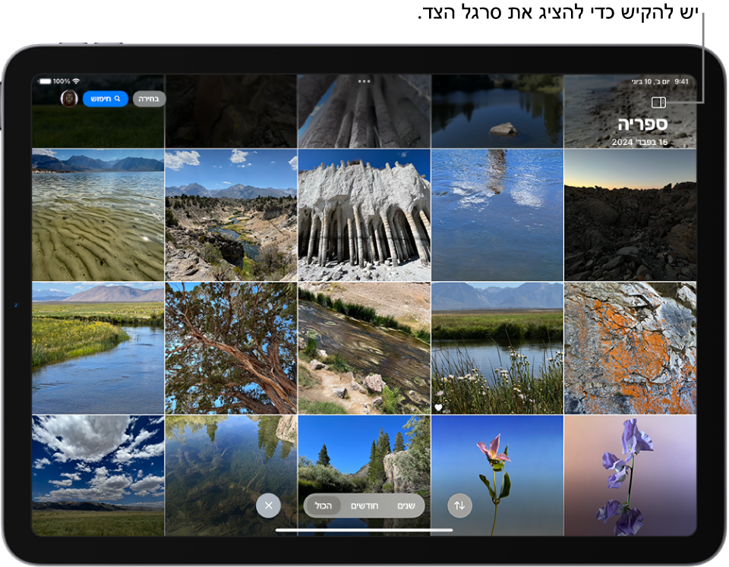
Task: Open the dark cave photo in top row
Action: (231, 111)
